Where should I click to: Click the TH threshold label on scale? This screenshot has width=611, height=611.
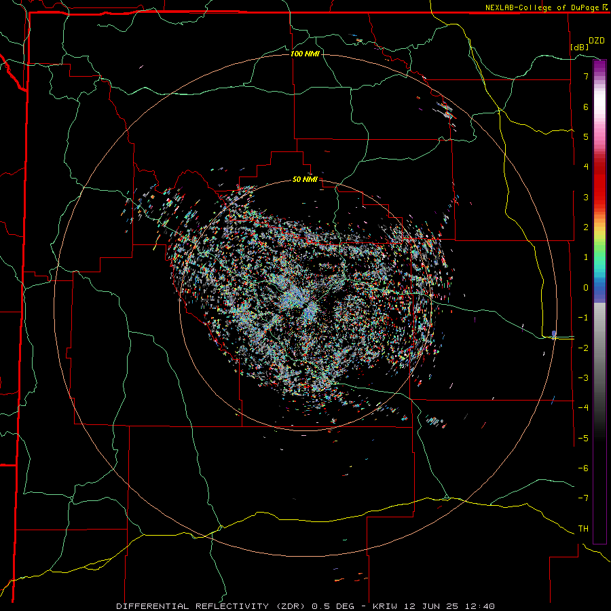(x=583, y=529)
